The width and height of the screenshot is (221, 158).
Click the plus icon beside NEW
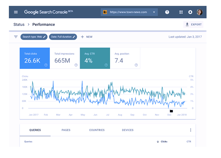pos(82,37)
